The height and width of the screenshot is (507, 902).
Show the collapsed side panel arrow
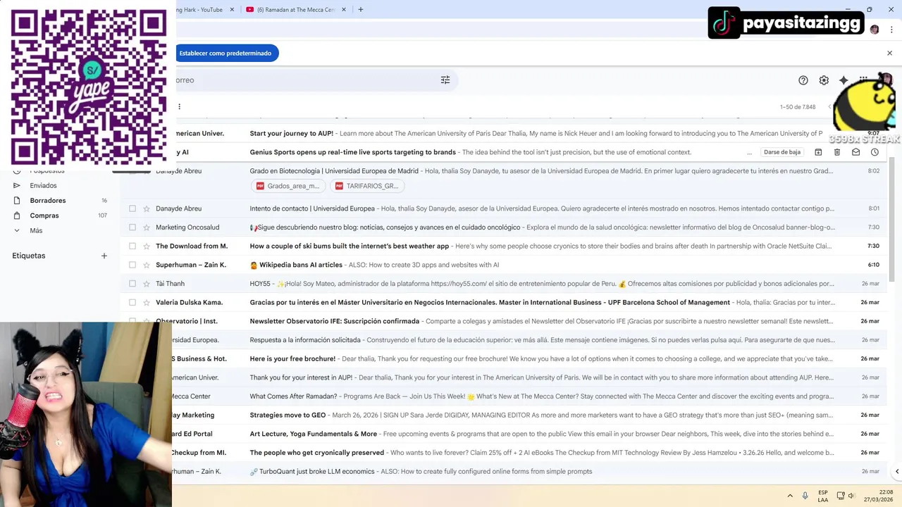tap(896, 472)
